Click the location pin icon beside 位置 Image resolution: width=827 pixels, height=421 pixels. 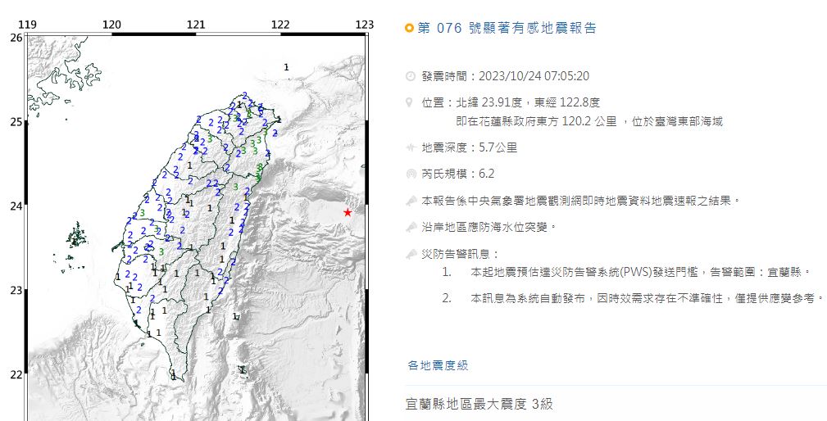(x=411, y=103)
